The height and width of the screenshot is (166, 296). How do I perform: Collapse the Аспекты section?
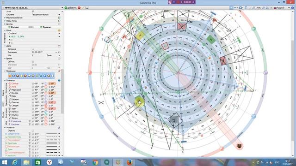5,127
